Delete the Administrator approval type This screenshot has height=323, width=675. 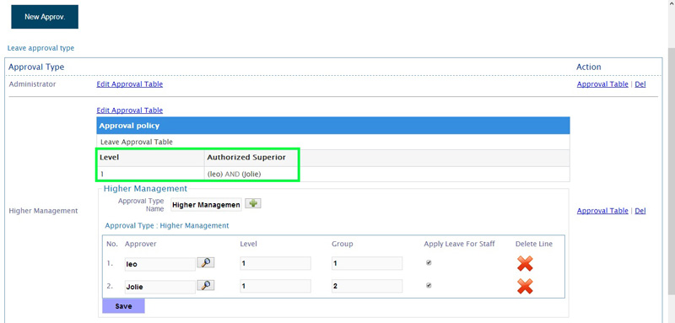tap(640, 84)
